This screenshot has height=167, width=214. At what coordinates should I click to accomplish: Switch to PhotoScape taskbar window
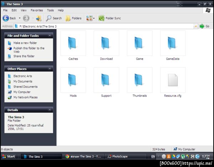click(125, 157)
